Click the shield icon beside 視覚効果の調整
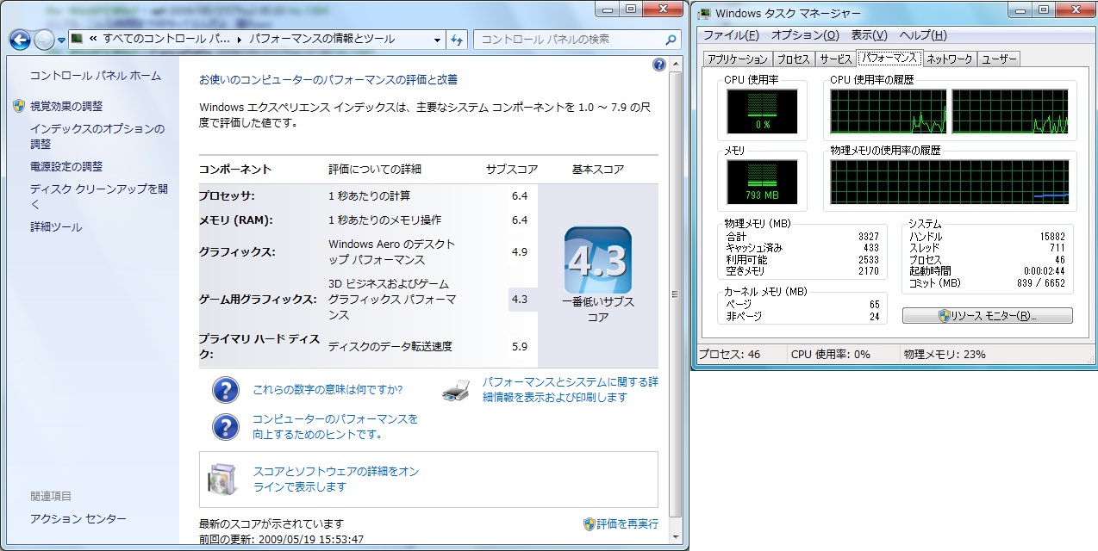The height and width of the screenshot is (551, 1098). click(x=20, y=106)
